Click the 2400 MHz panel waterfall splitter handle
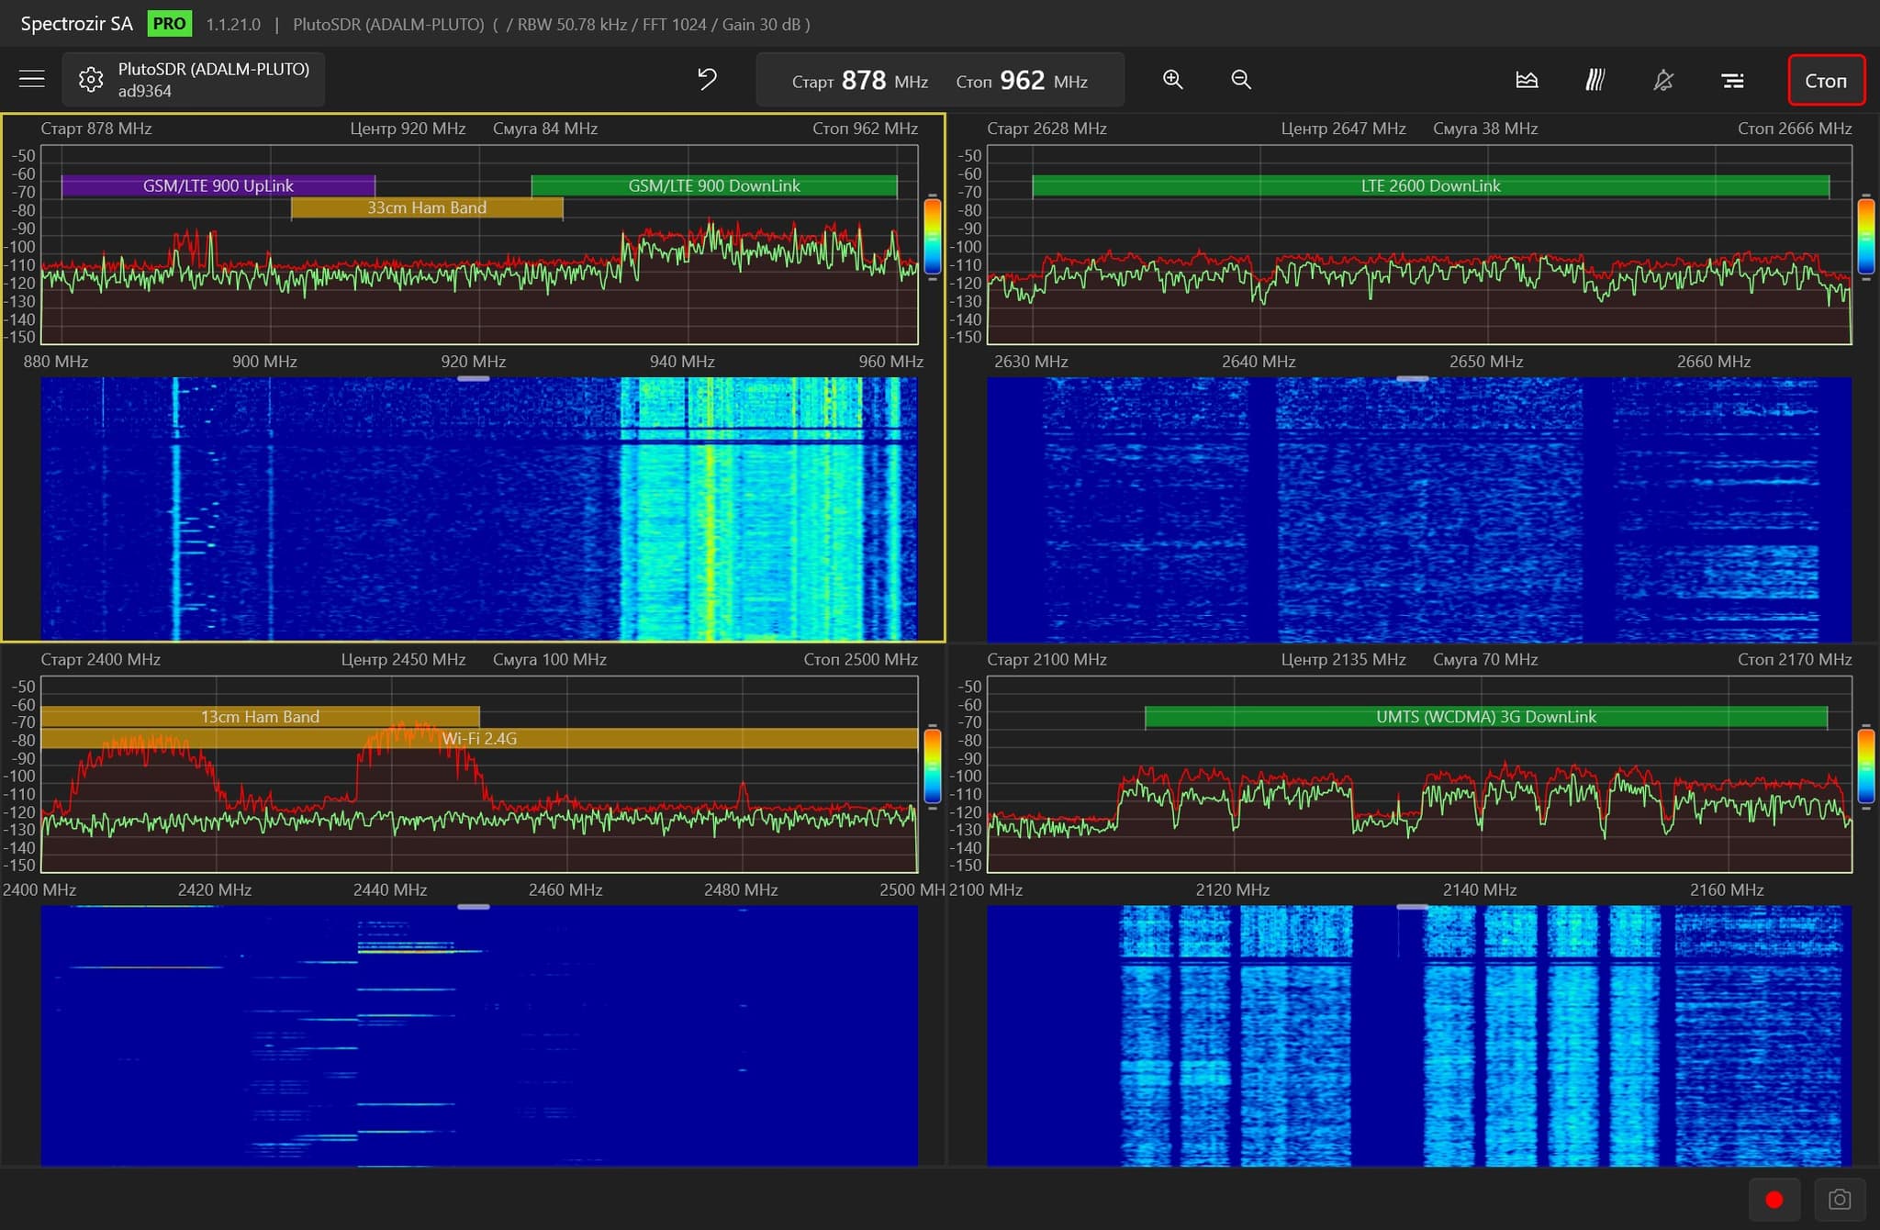Image resolution: width=1880 pixels, height=1230 pixels. [473, 907]
